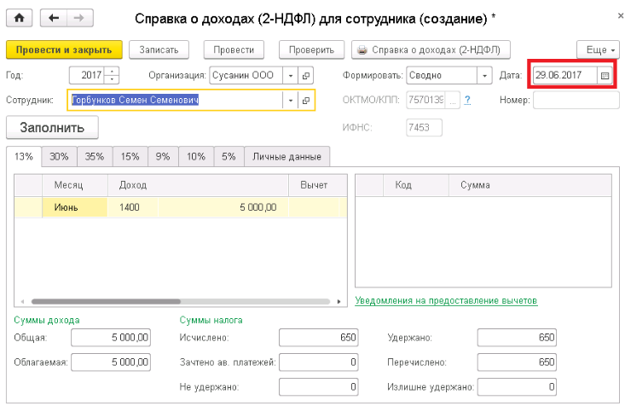Click the Не удержано field
Image resolution: width=625 pixels, height=406 pixels.
[x=319, y=387]
